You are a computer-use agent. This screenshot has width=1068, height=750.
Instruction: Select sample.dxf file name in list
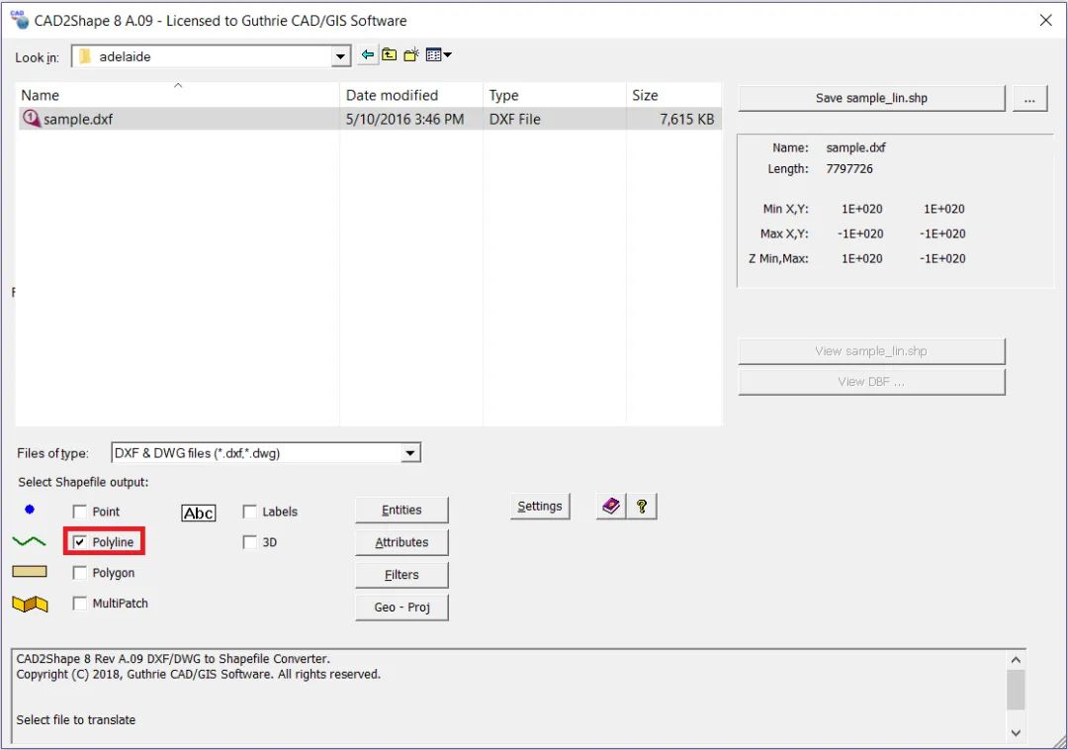78,119
